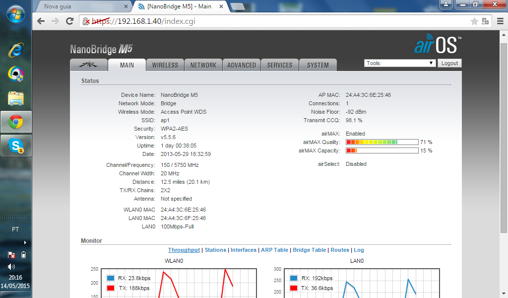Close the NanoBridge M5 tab
The image size is (508, 298).
pyautogui.click(x=221, y=6)
